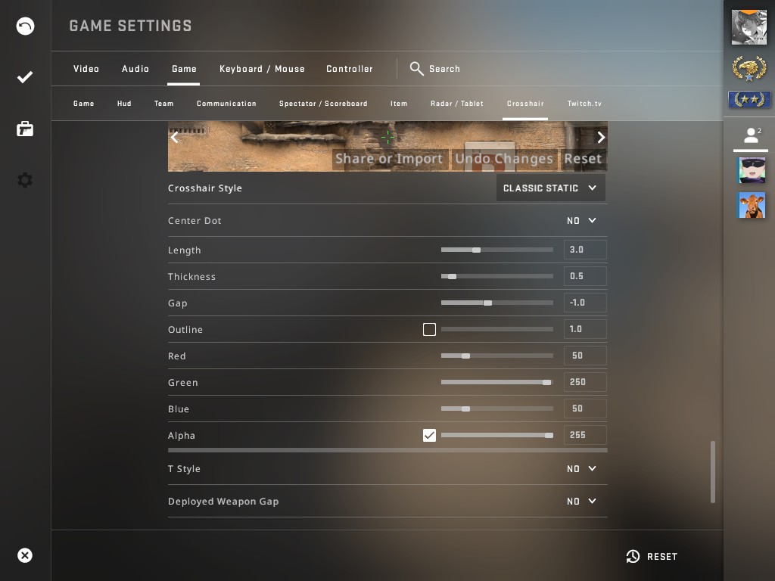775x581 pixels.
Task: Show next crosshair preview background arrow
Action: pyautogui.click(x=600, y=138)
